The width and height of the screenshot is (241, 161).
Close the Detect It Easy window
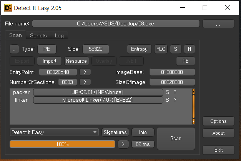[x=228, y=8]
